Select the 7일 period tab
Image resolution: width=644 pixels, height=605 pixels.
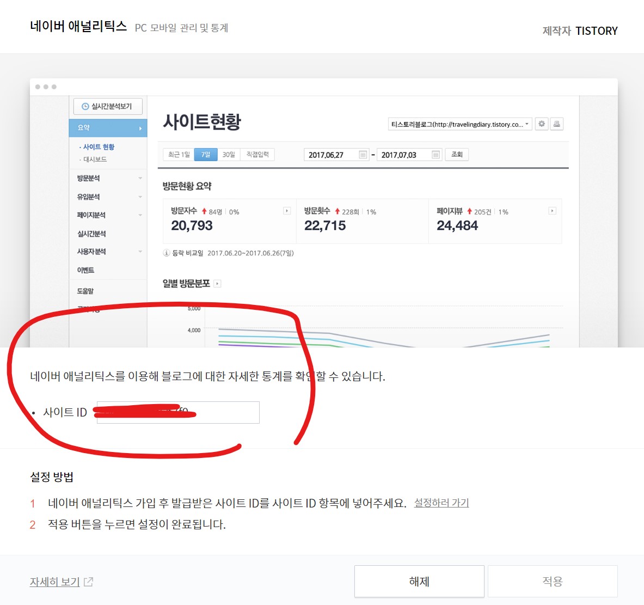206,155
